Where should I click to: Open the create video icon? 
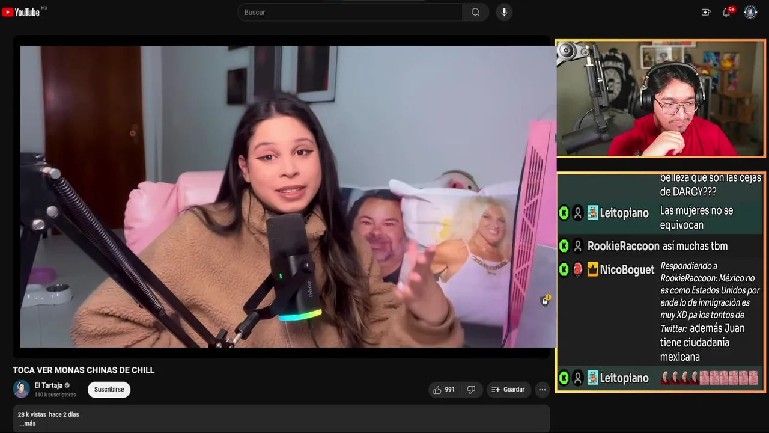coord(706,12)
